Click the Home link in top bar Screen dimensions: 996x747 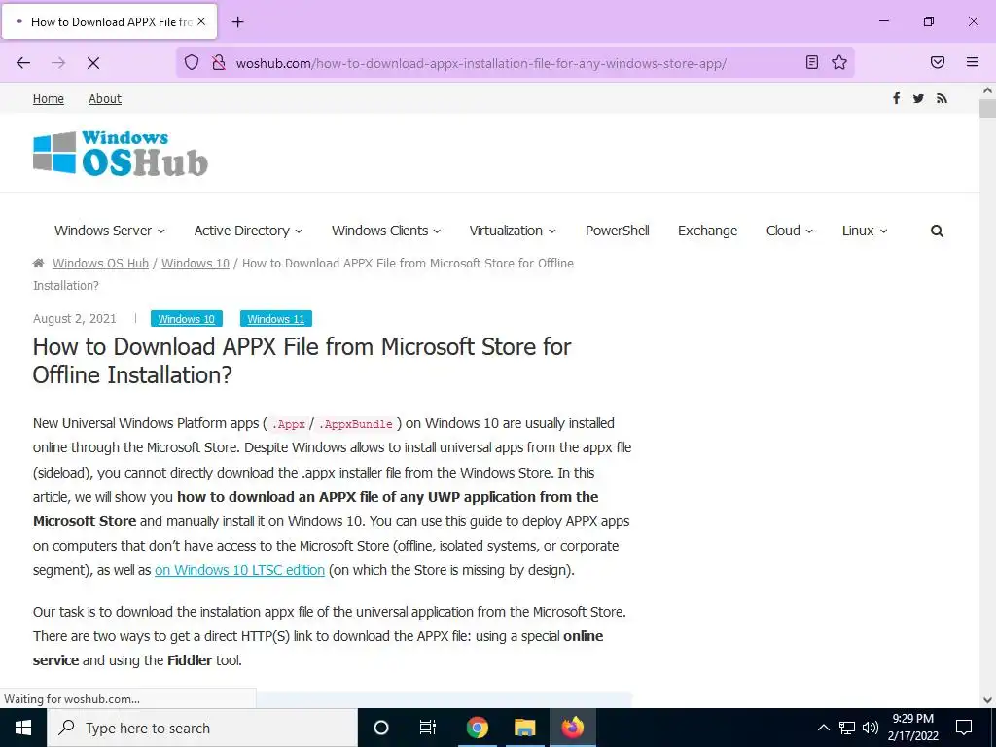[49, 99]
